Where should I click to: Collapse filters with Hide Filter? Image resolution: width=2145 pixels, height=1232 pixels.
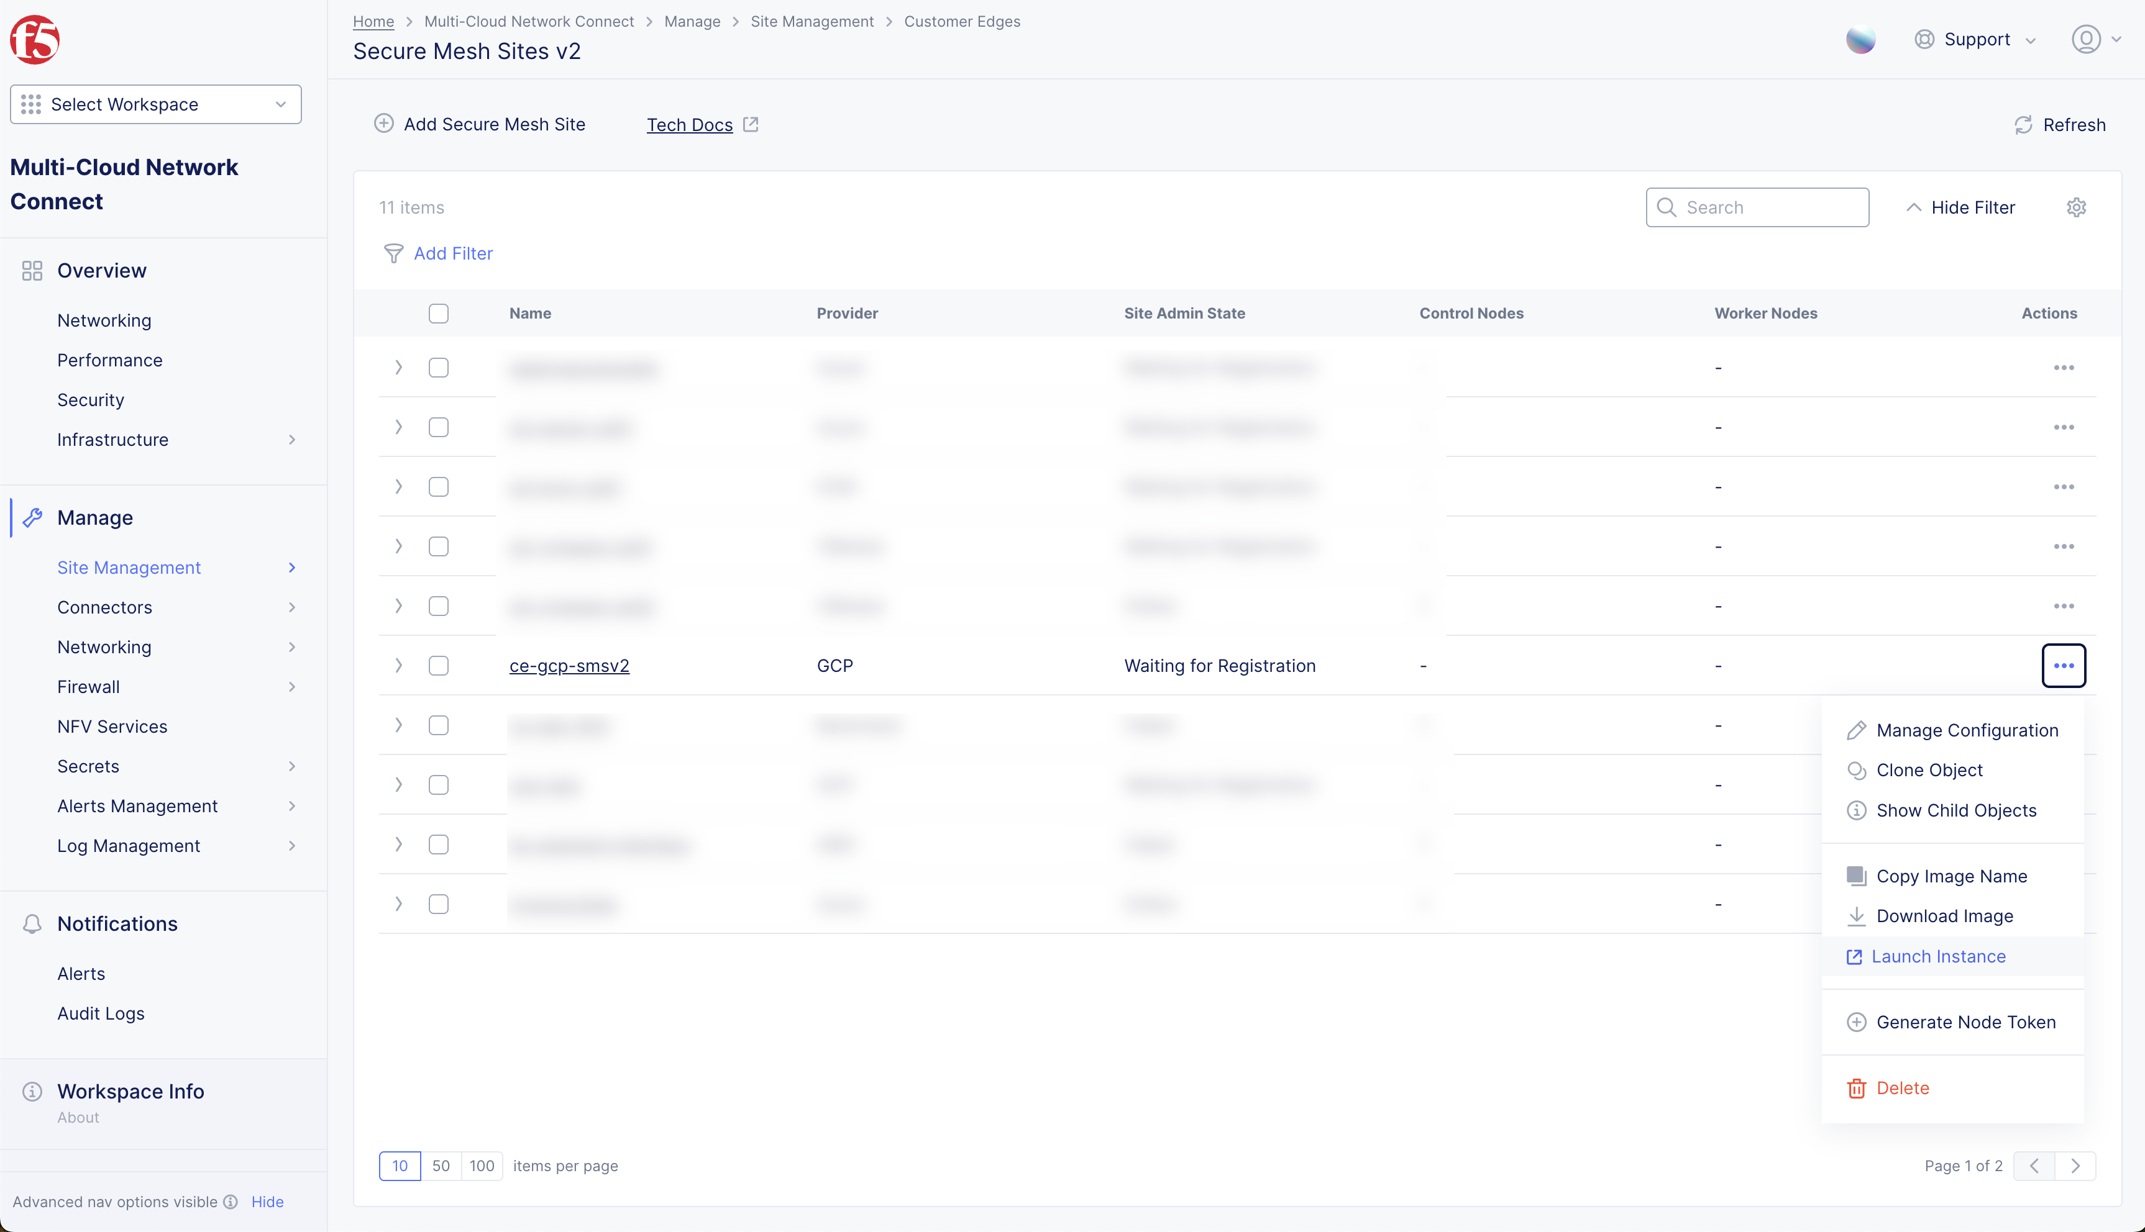[x=1960, y=207]
